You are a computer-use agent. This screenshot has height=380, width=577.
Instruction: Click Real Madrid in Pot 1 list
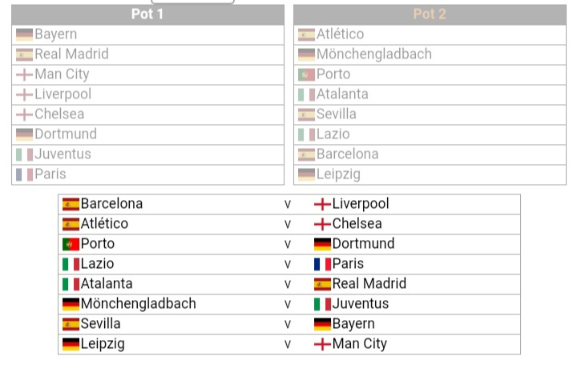coord(72,54)
